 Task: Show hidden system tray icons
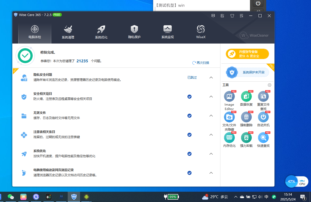coord(236,197)
